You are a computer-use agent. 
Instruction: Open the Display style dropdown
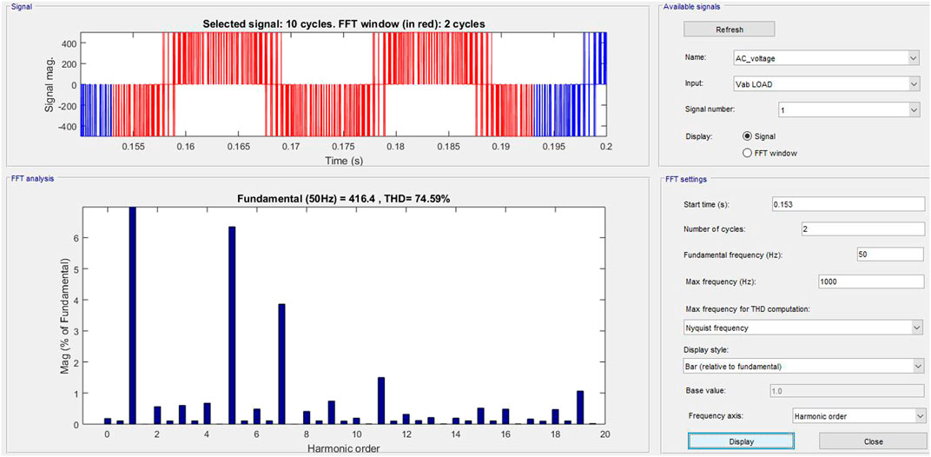[804, 366]
